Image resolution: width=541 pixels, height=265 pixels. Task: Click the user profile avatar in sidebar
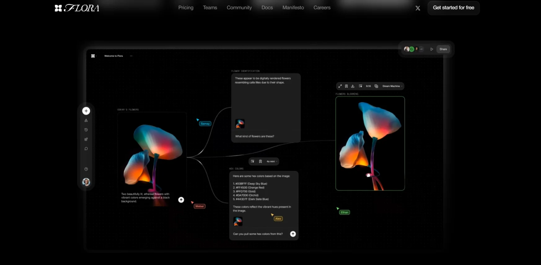pos(86,182)
